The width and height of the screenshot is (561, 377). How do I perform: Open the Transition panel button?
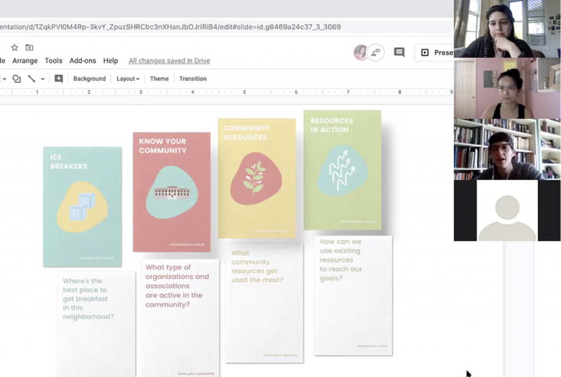pyautogui.click(x=193, y=78)
